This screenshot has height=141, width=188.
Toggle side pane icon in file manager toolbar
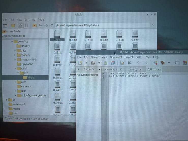(x=5, y=26)
